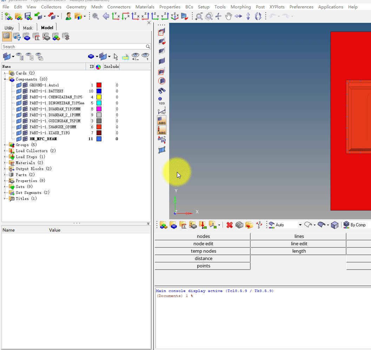Click the circle zoom magnifier icon
This screenshot has height=350, width=371.
point(209,16)
